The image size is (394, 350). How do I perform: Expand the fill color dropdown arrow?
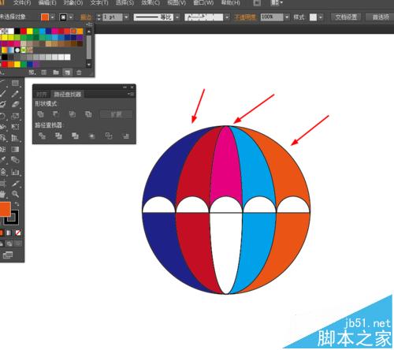coord(53,17)
